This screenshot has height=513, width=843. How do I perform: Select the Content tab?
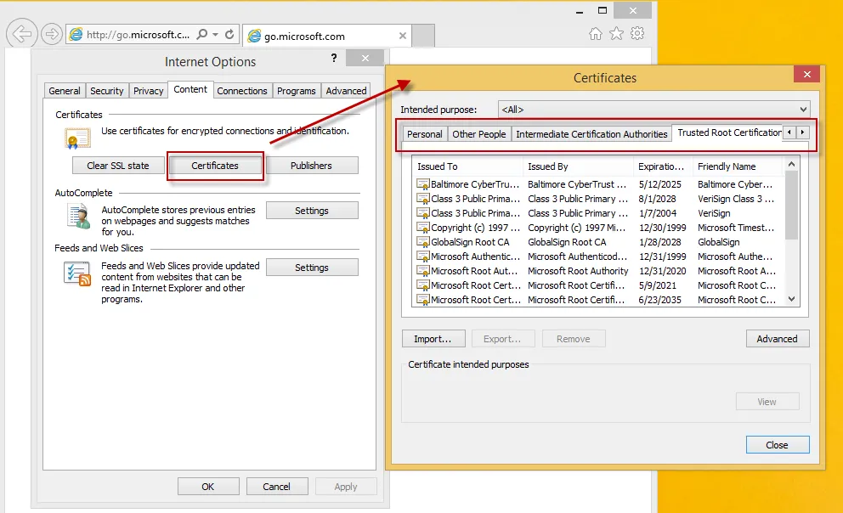coord(190,90)
